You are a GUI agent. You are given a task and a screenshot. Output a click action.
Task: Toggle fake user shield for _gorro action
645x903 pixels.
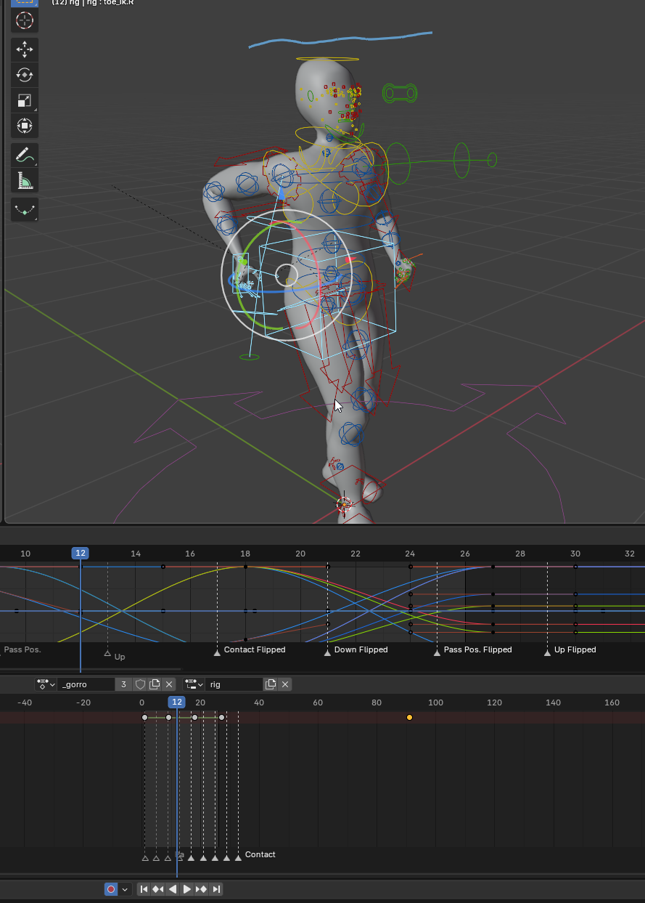click(139, 684)
